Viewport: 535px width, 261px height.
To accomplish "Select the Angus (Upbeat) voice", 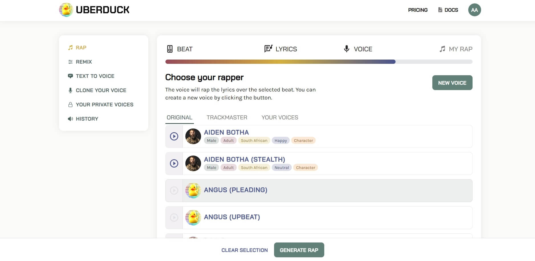I will click(232, 217).
